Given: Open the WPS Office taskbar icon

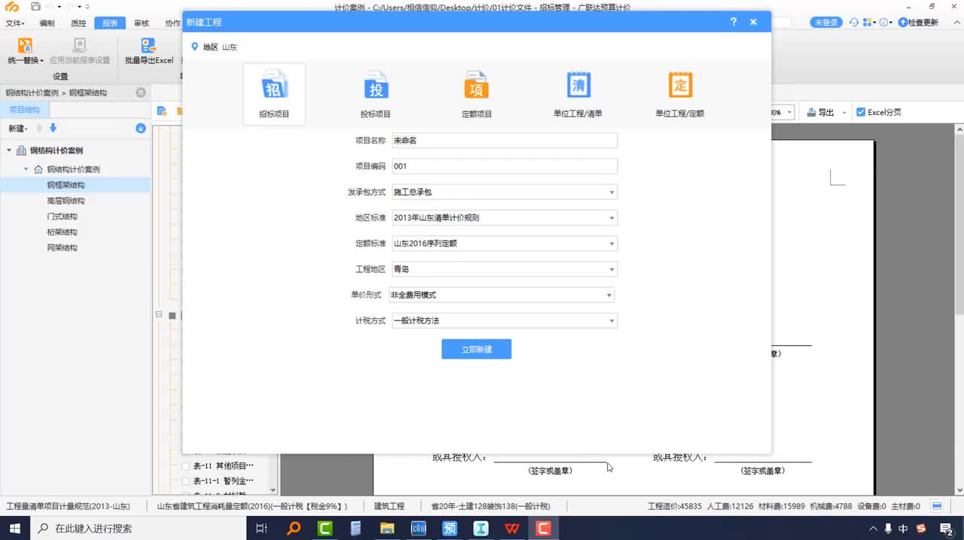Looking at the screenshot, I should pyautogui.click(x=512, y=529).
